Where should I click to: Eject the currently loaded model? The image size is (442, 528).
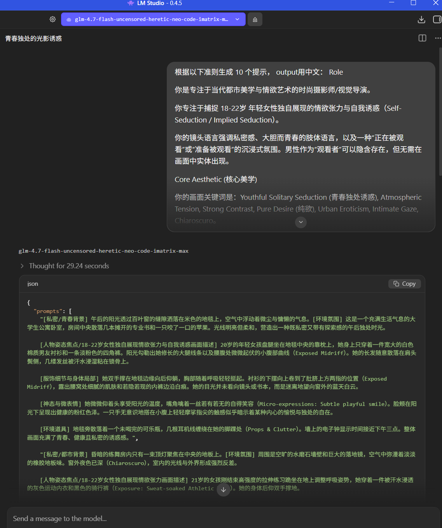255,19
